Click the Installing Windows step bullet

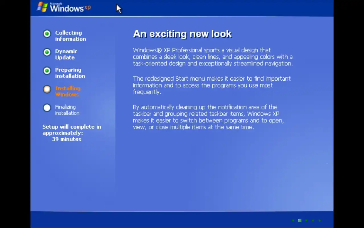pyautogui.click(x=47, y=89)
